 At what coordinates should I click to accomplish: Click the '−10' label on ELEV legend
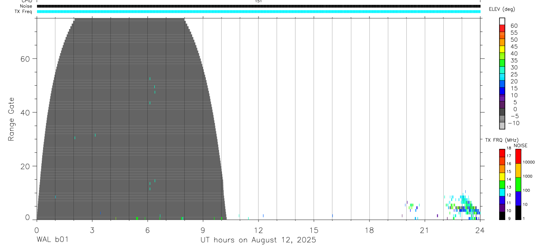coord(514,123)
